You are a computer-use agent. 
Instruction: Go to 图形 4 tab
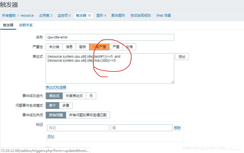[101, 16]
